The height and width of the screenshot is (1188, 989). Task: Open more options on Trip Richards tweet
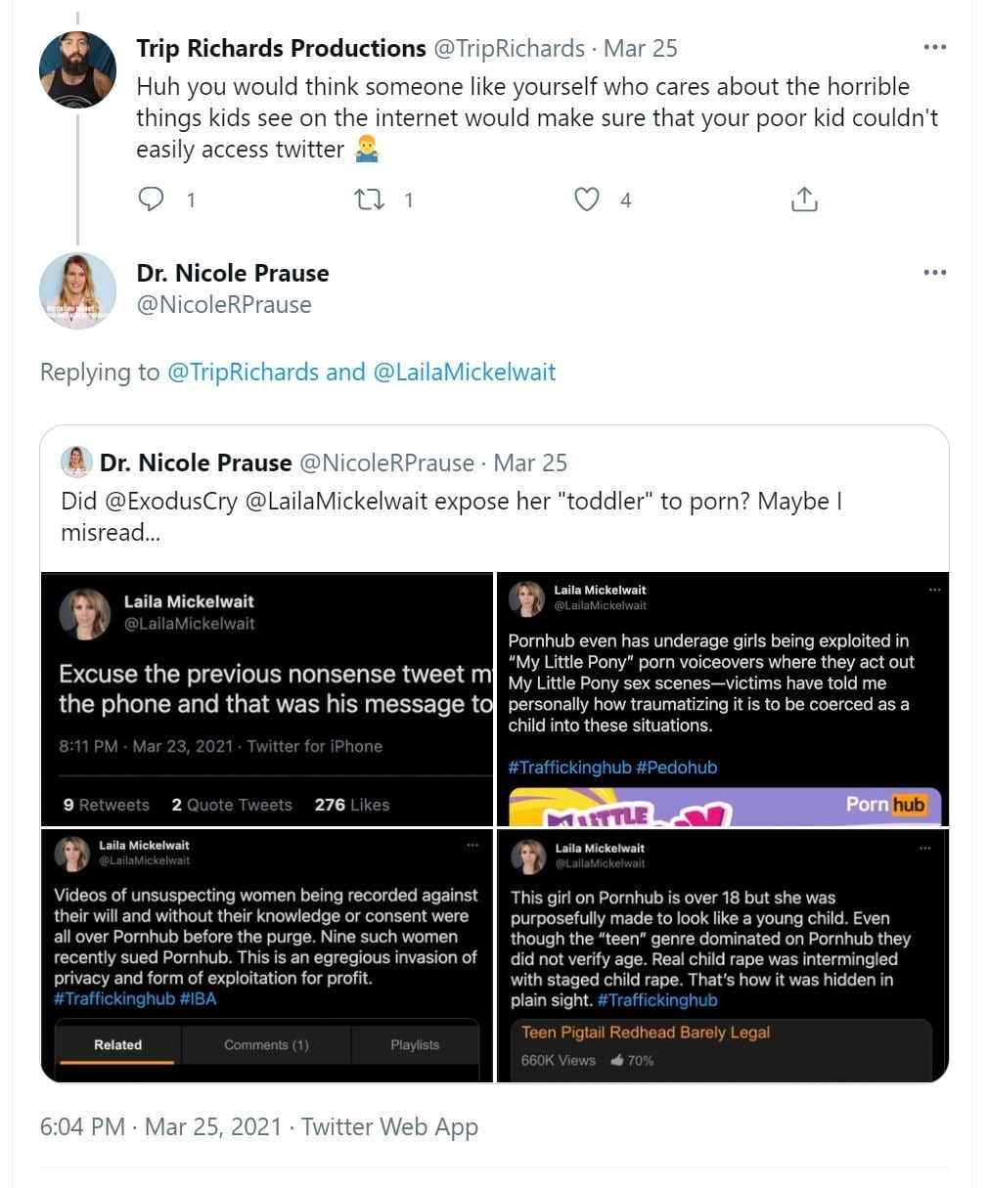coord(934,47)
